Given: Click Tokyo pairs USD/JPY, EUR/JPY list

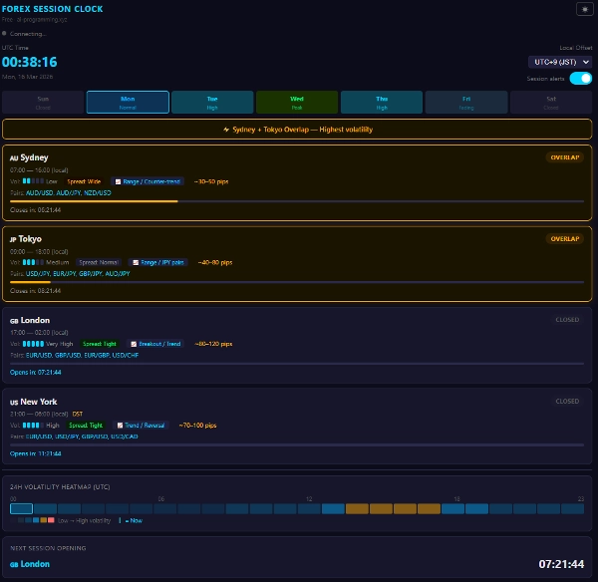Looking at the screenshot, I should 78,274.
